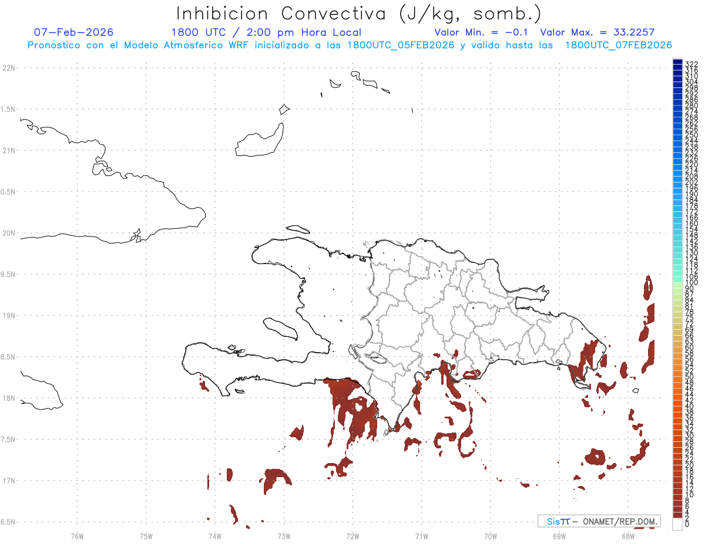
Task: Click the '70W' longitude axis label
Action: pyautogui.click(x=491, y=536)
